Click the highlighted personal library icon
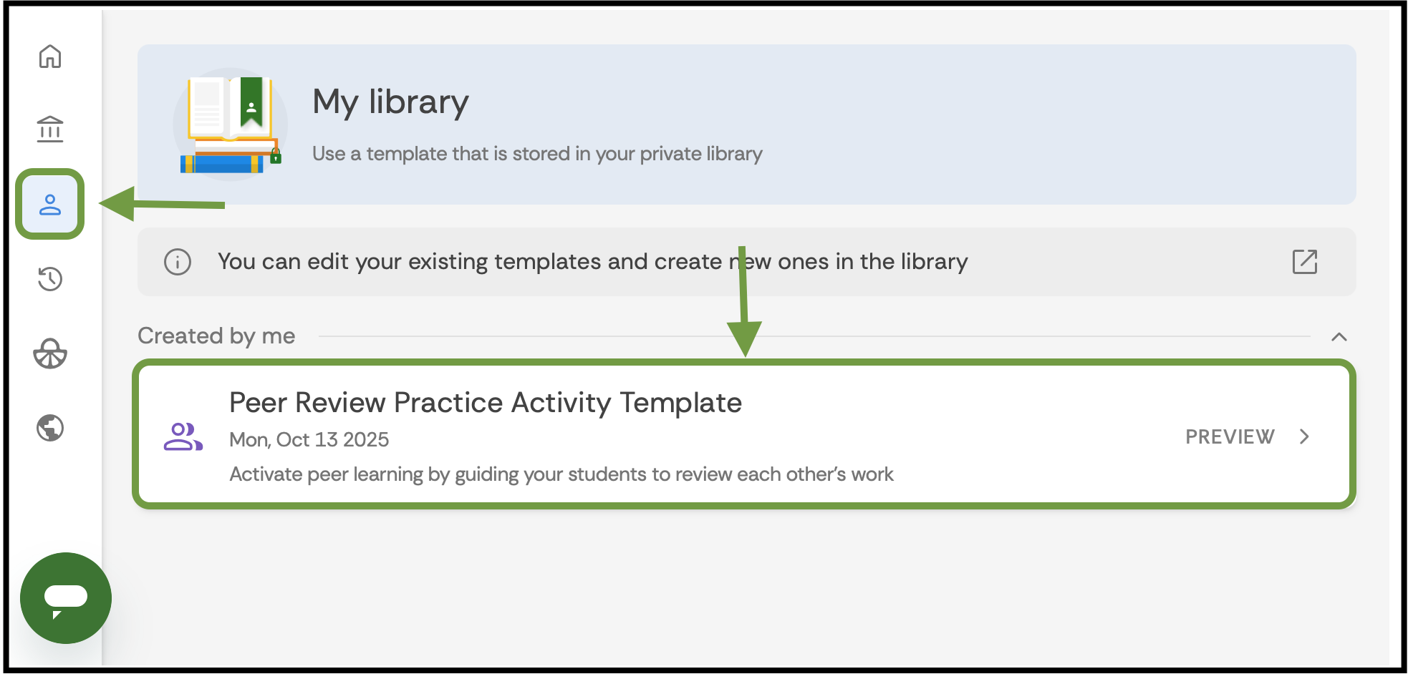The width and height of the screenshot is (1408, 674). tap(50, 205)
